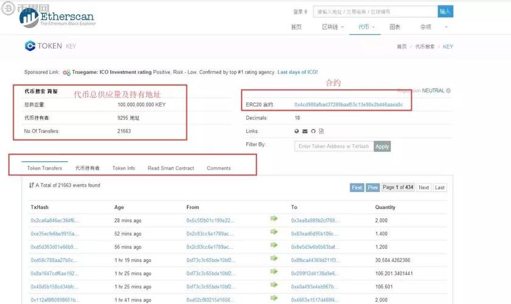The image size is (511, 304).
Task: Click the Apply filter button
Action: point(382,147)
